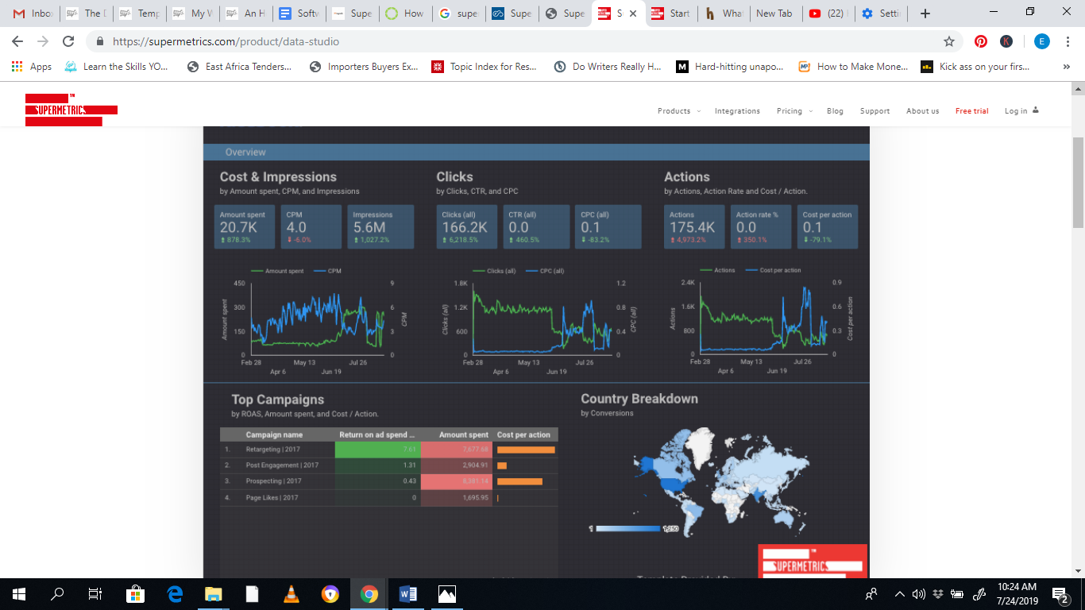The width and height of the screenshot is (1085, 610).
Task: Open the People icon in system tray
Action: pos(871,594)
